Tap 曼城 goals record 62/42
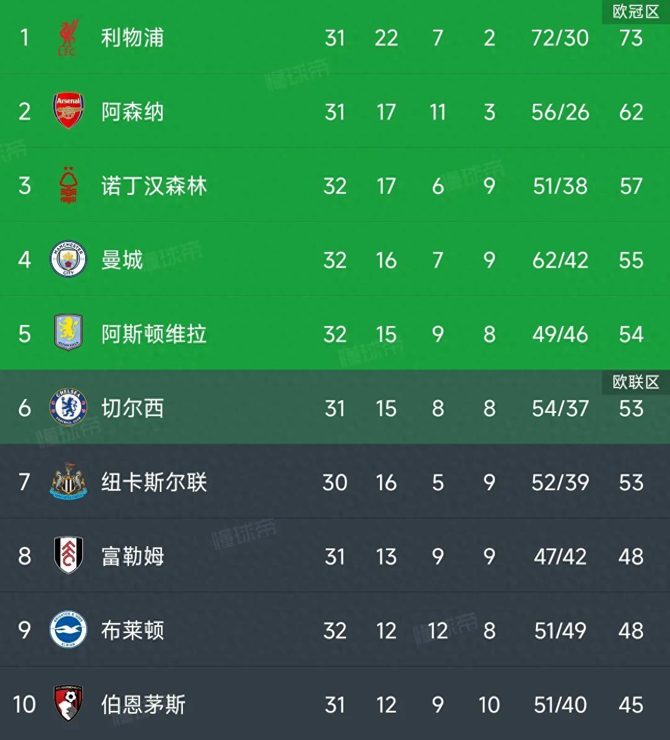 coord(560,260)
